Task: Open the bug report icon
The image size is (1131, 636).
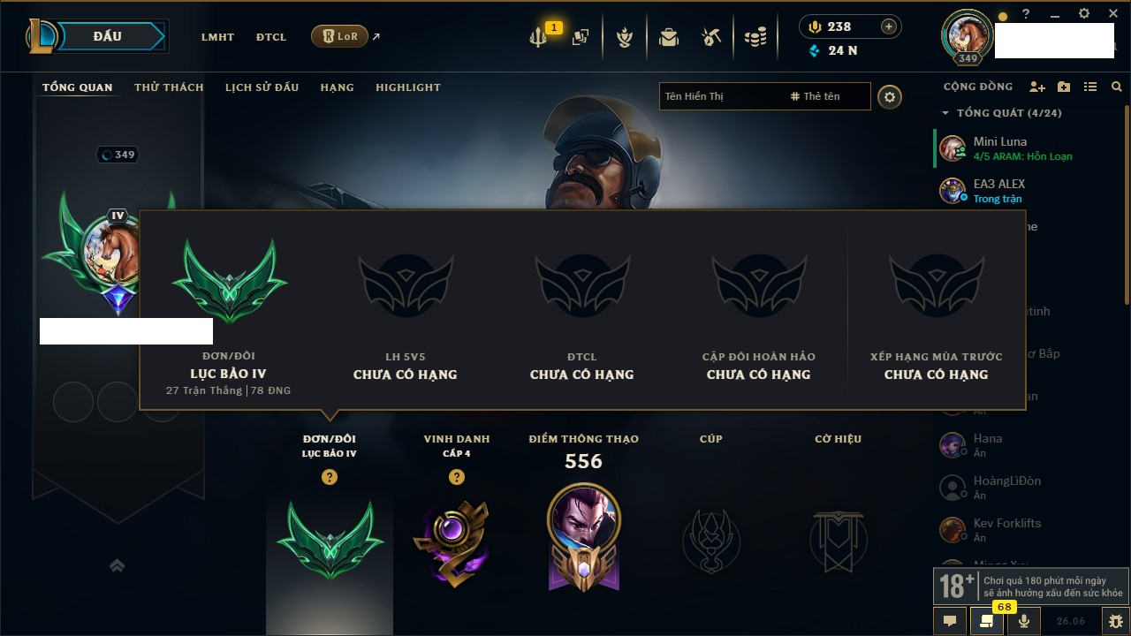Action: [x=1114, y=621]
